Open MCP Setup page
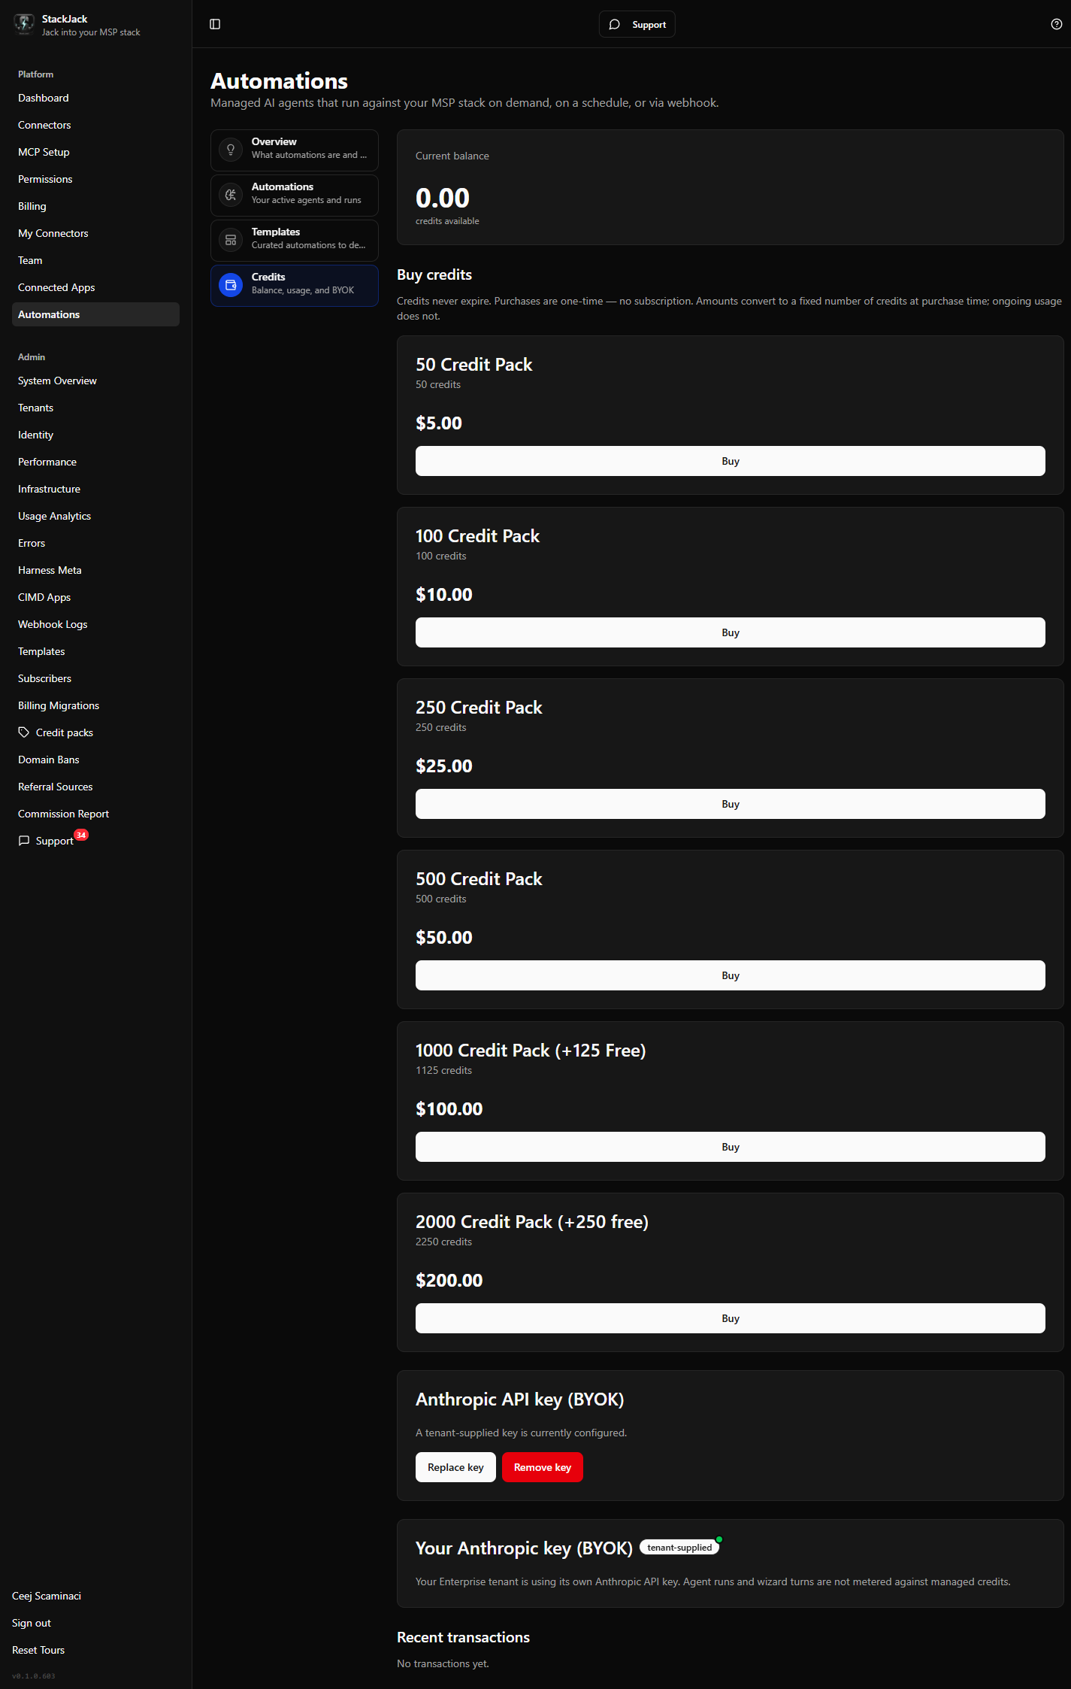This screenshot has width=1071, height=1689. coord(95,152)
